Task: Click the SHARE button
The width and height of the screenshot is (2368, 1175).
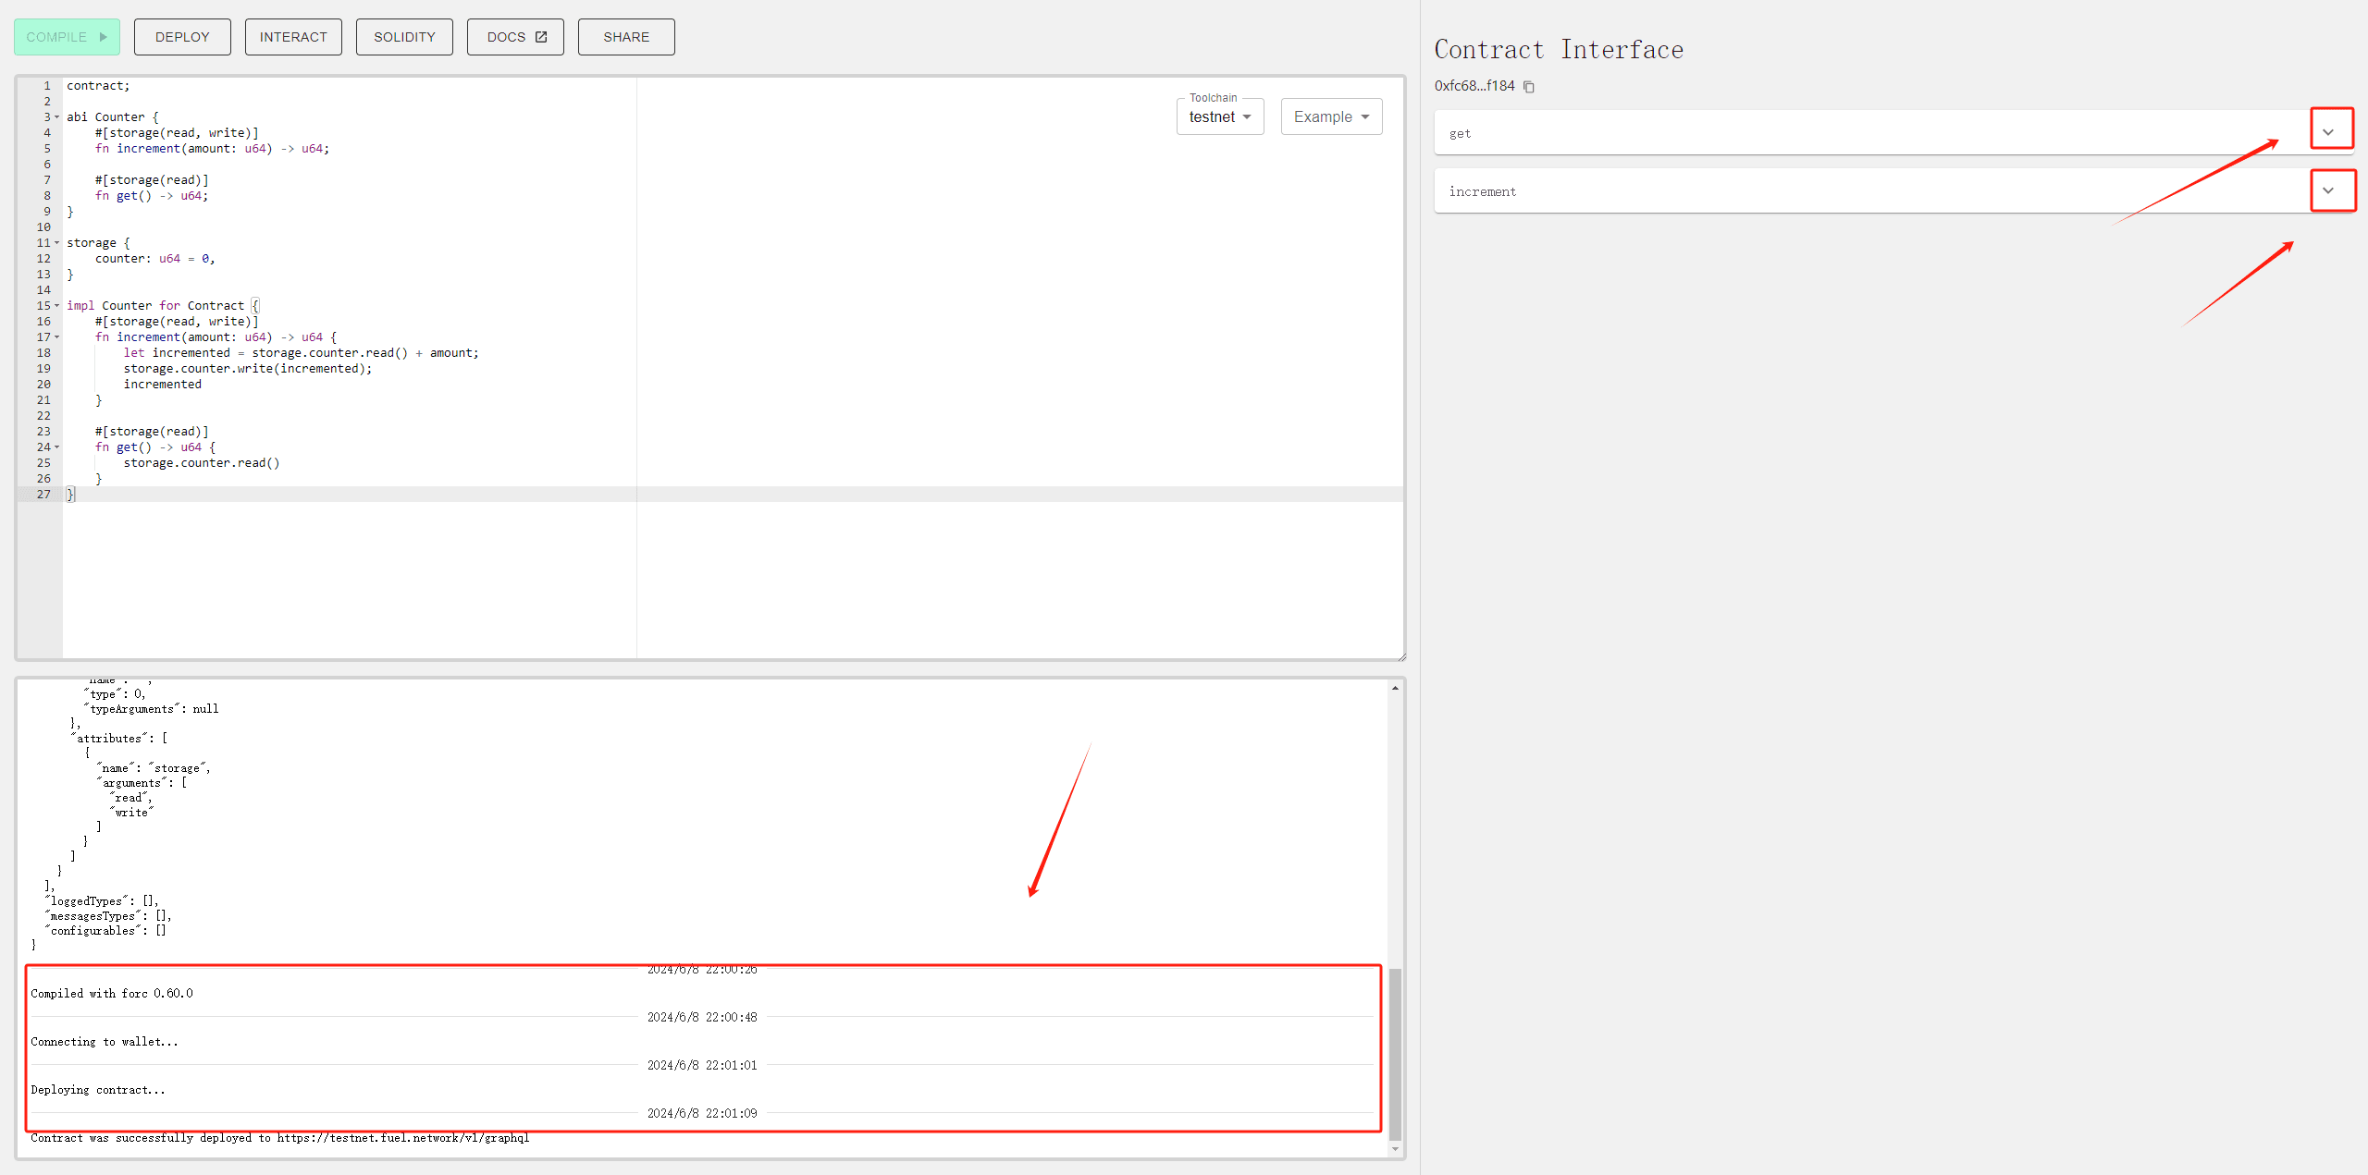Action: click(x=626, y=37)
